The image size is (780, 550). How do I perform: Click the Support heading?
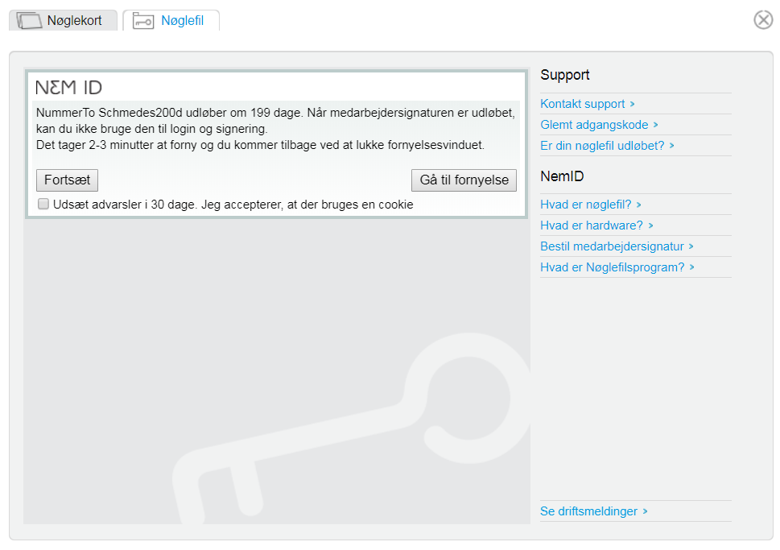tap(564, 75)
